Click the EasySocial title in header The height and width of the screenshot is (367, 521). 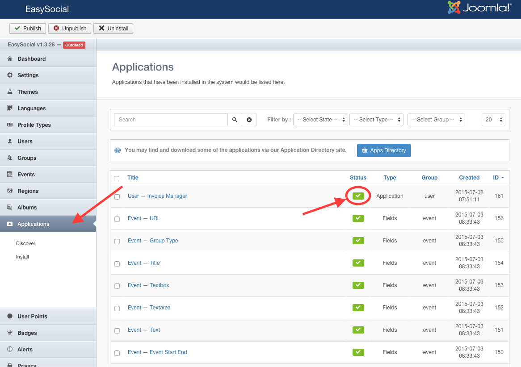coord(47,9)
